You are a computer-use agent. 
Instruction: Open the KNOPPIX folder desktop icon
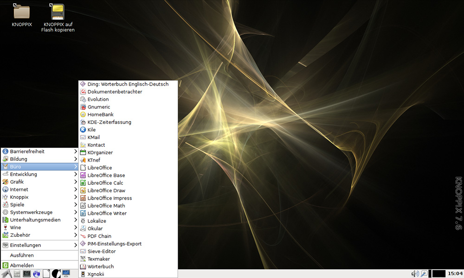click(22, 11)
